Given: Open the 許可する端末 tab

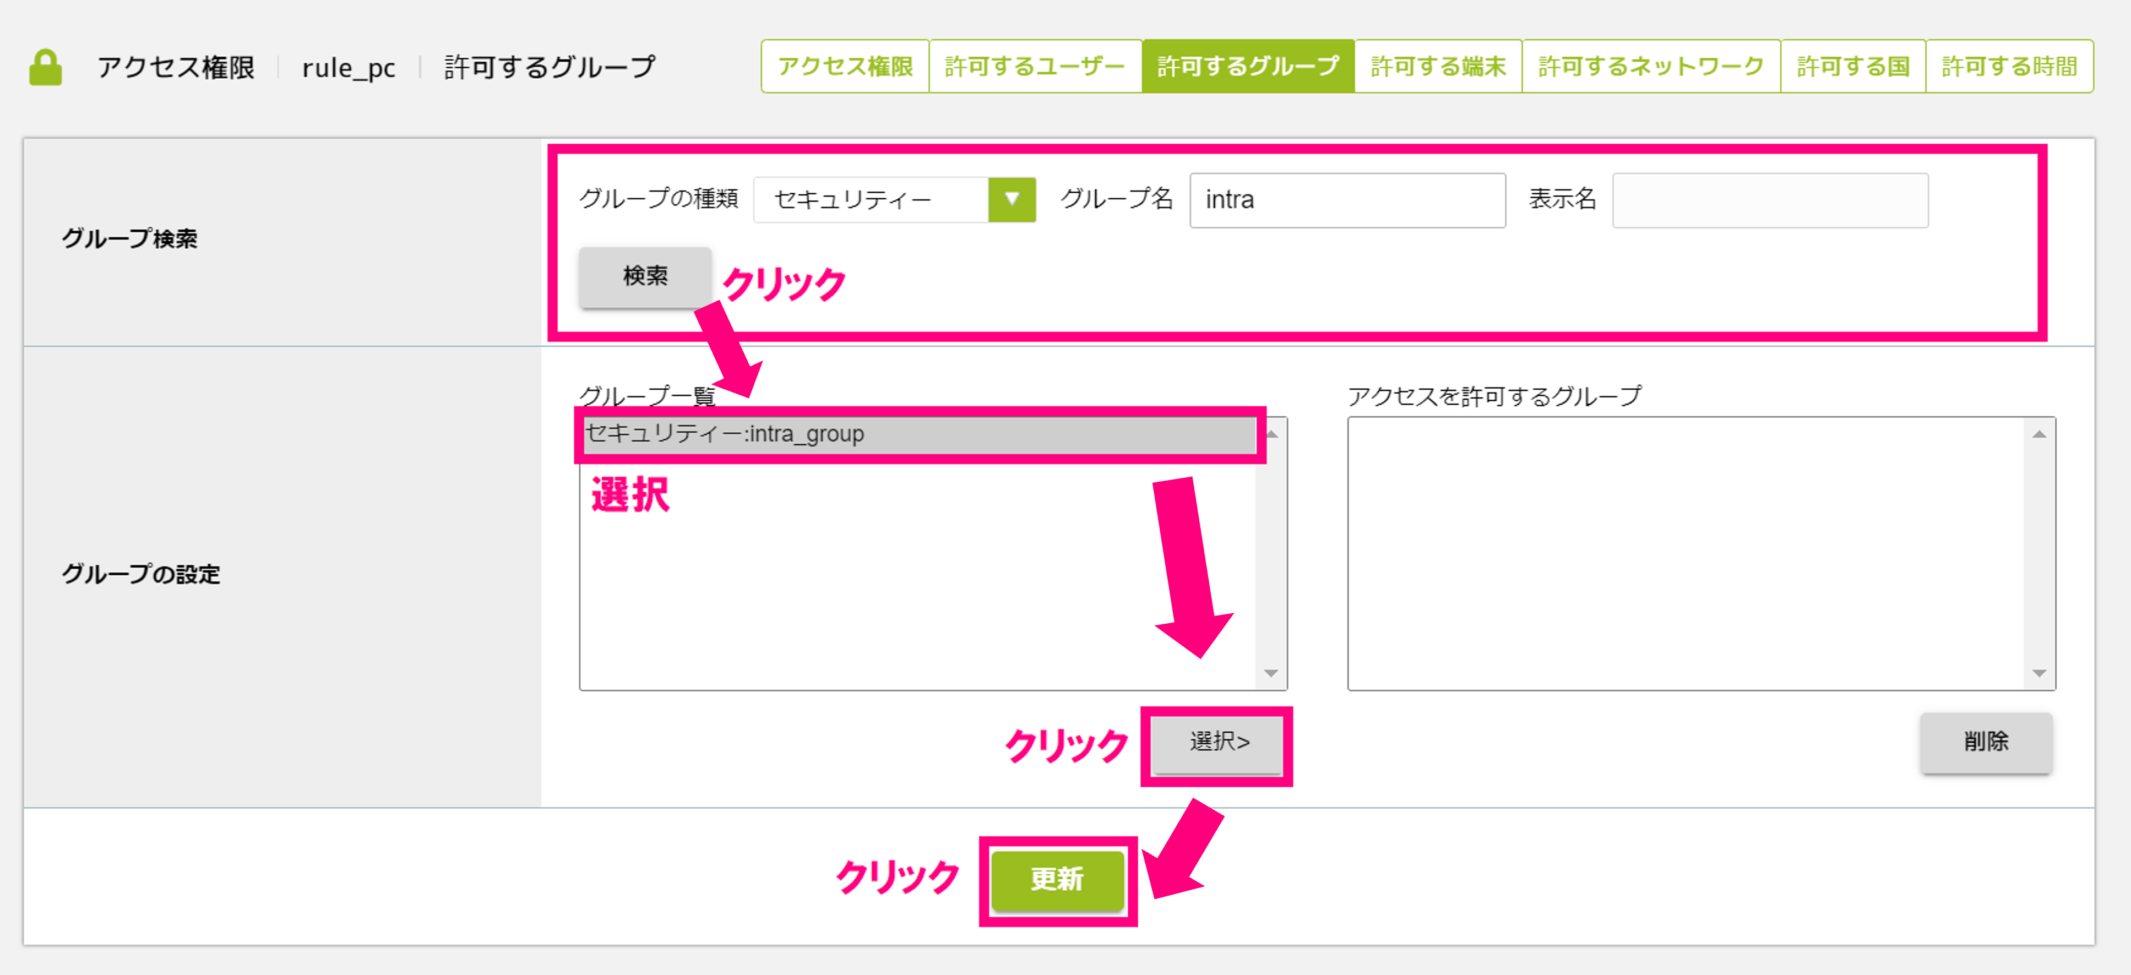Looking at the screenshot, I should [1438, 66].
